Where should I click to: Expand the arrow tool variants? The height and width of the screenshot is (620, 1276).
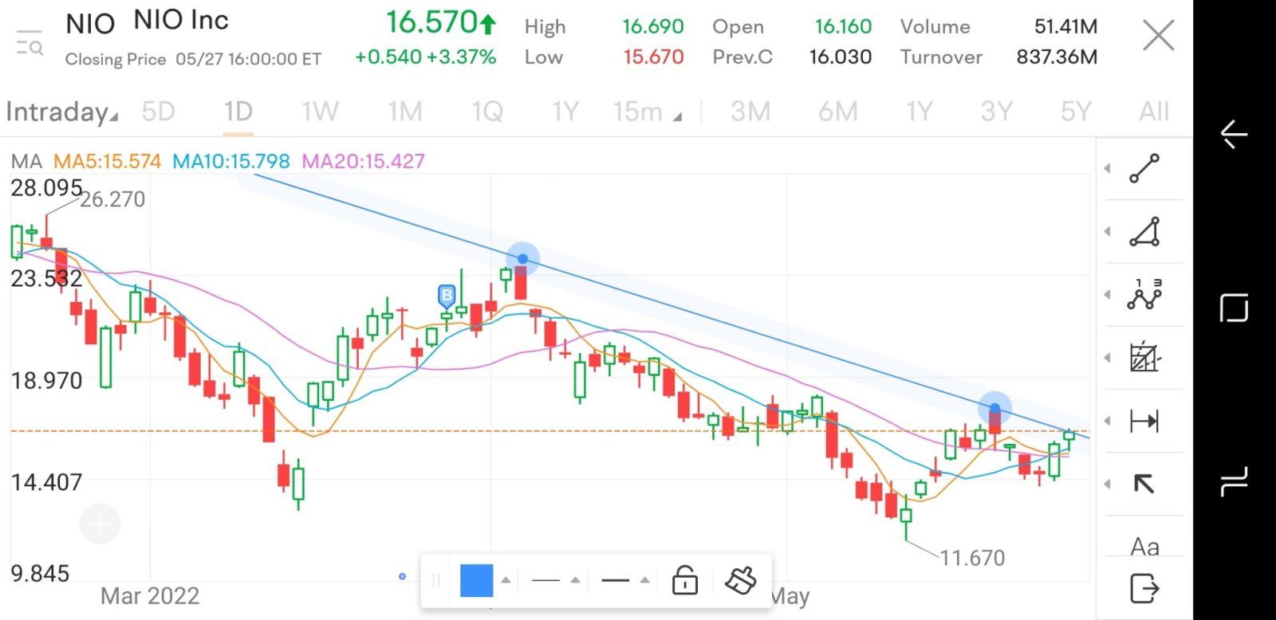coord(1108,484)
